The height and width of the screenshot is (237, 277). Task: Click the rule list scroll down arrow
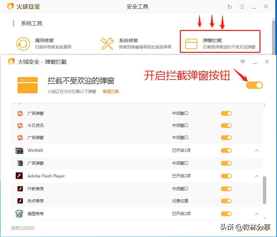pyautogui.click(x=265, y=218)
